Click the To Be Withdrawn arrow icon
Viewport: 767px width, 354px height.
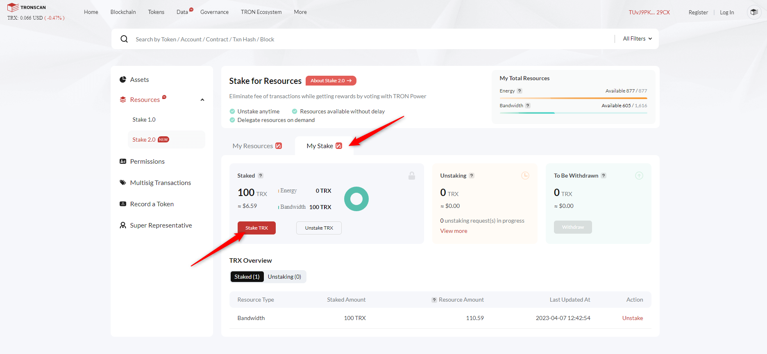[639, 176]
